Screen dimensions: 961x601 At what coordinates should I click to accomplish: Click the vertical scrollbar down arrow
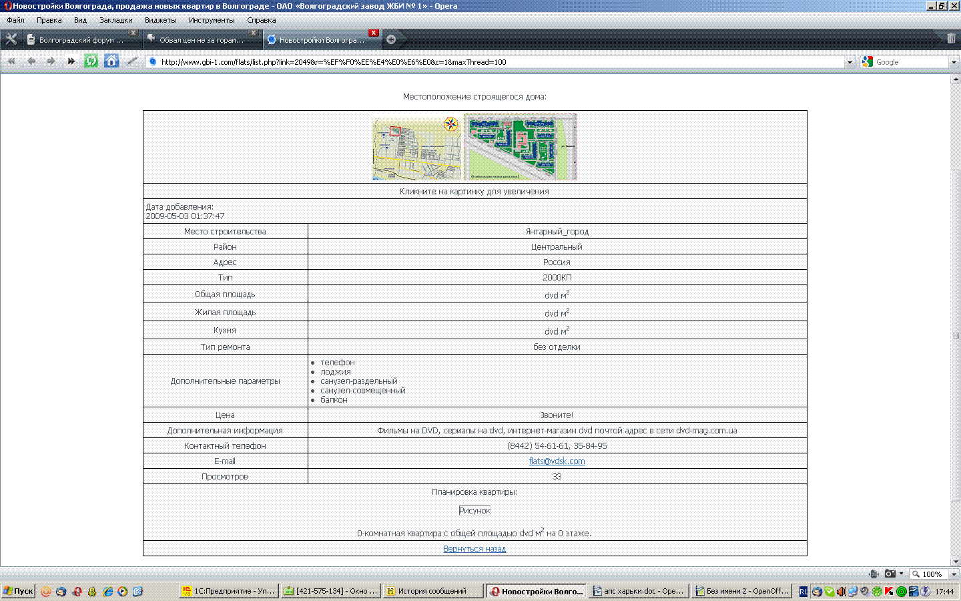[x=955, y=562]
